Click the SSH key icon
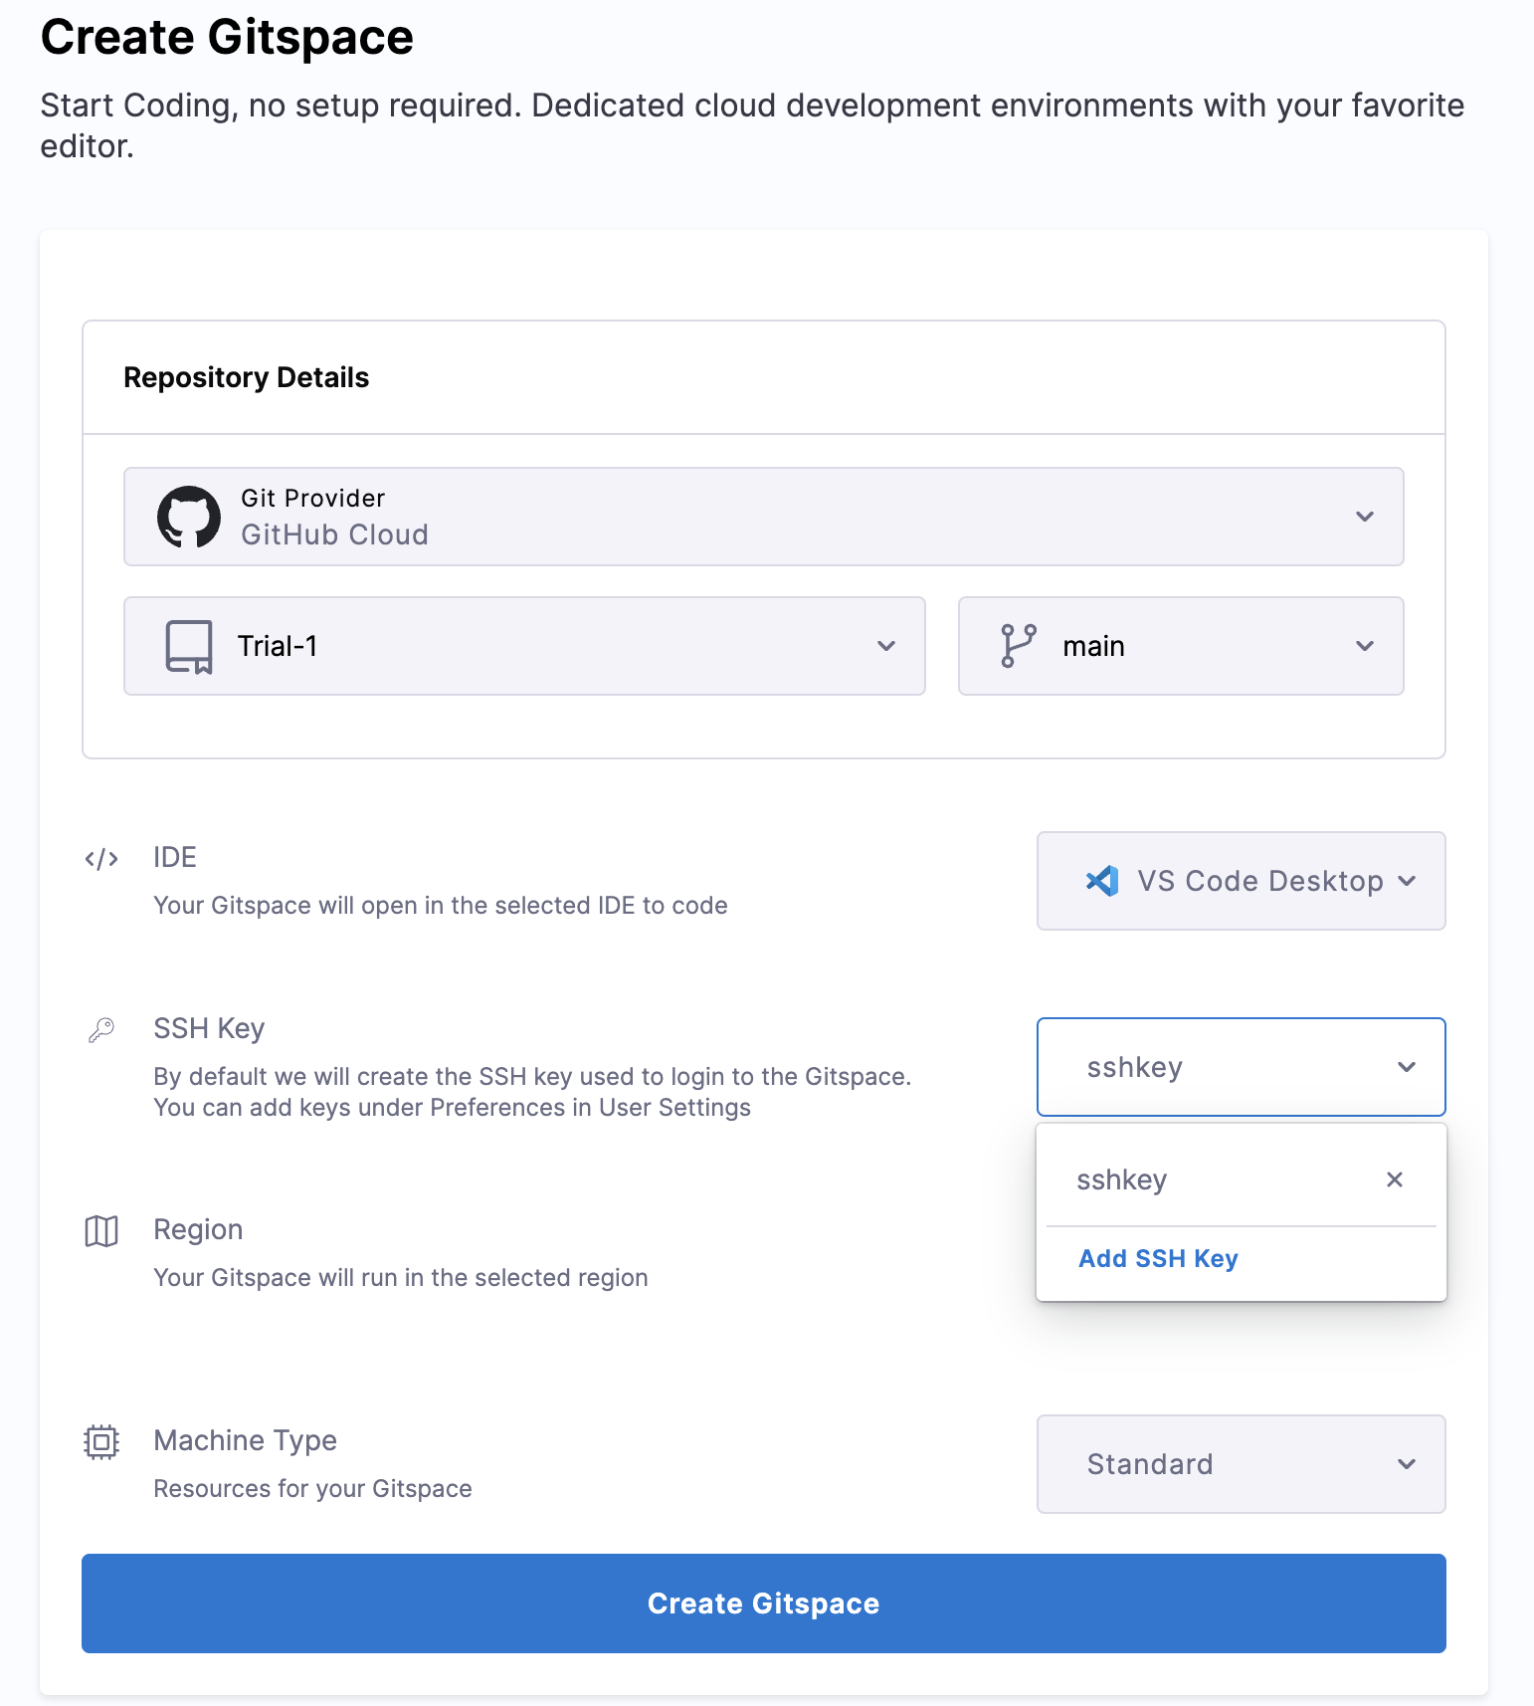Image resolution: width=1534 pixels, height=1706 pixels. coord(101,1030)
